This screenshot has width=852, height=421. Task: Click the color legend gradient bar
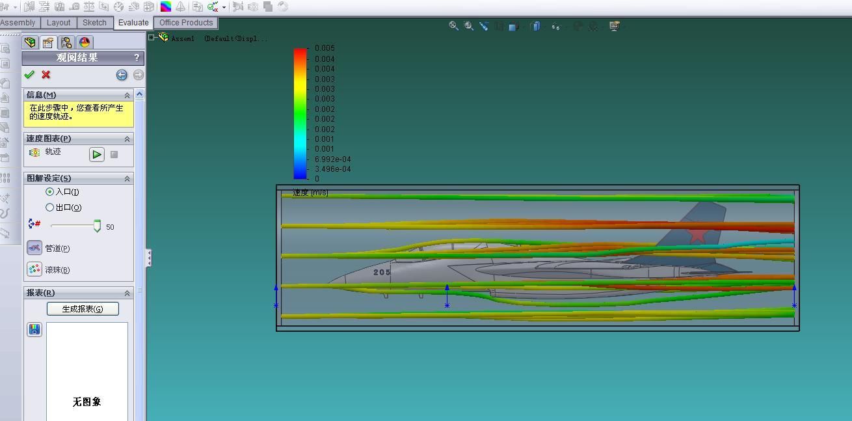[x=300, y=113]
